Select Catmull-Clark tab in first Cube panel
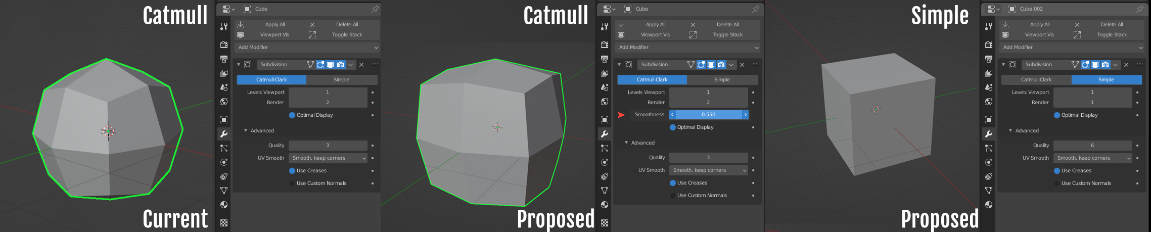Viewport: 1151px width, 232px height. point(271,80)
